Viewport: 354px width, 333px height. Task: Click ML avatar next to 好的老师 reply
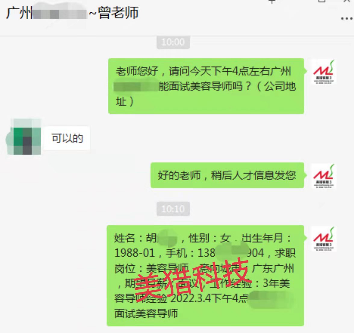tap(324, 176)
